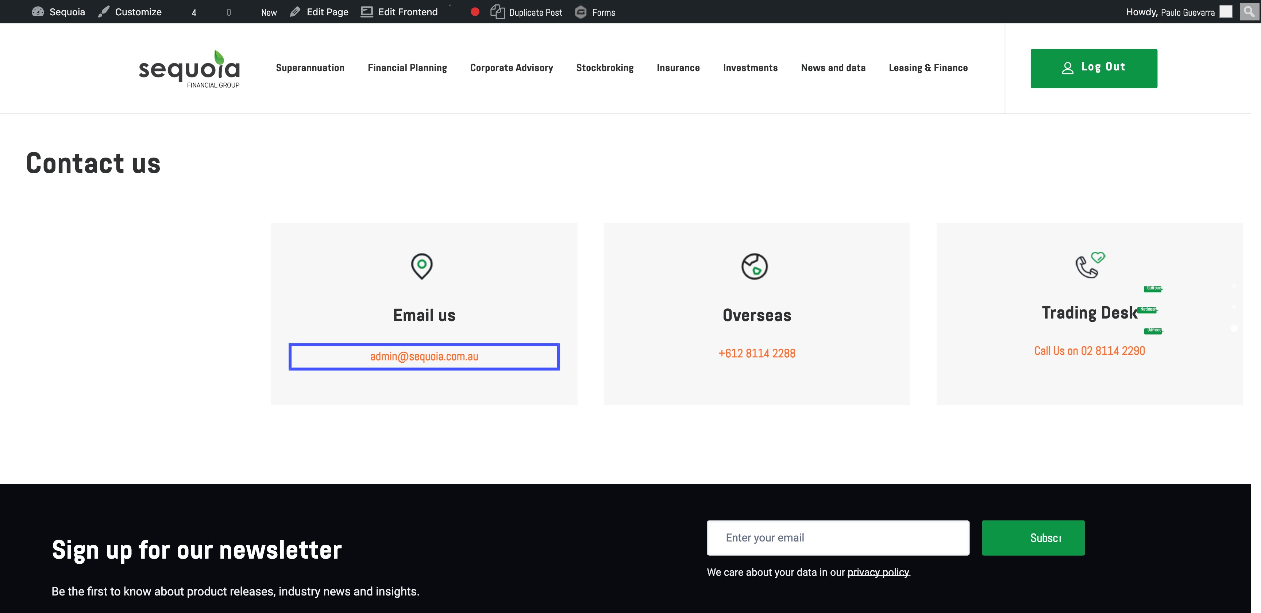Open the Forms icon in admin bar
The width and height of the screenshot is (1261, 613).
(581, 12)
